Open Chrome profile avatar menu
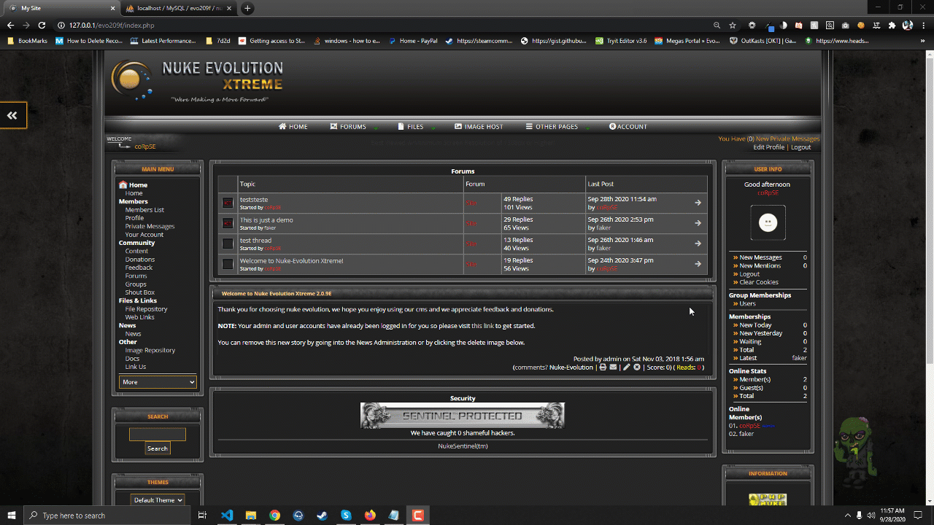The width and height of the screenshot is (934, 525). click(x=908, y=25)
